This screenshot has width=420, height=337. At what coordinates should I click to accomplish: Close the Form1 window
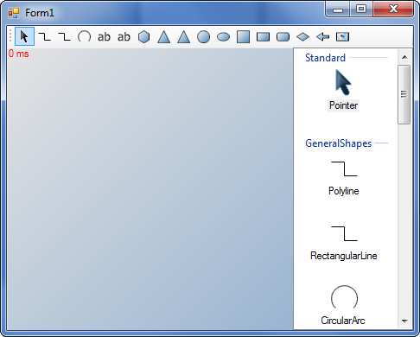point(393,10)
